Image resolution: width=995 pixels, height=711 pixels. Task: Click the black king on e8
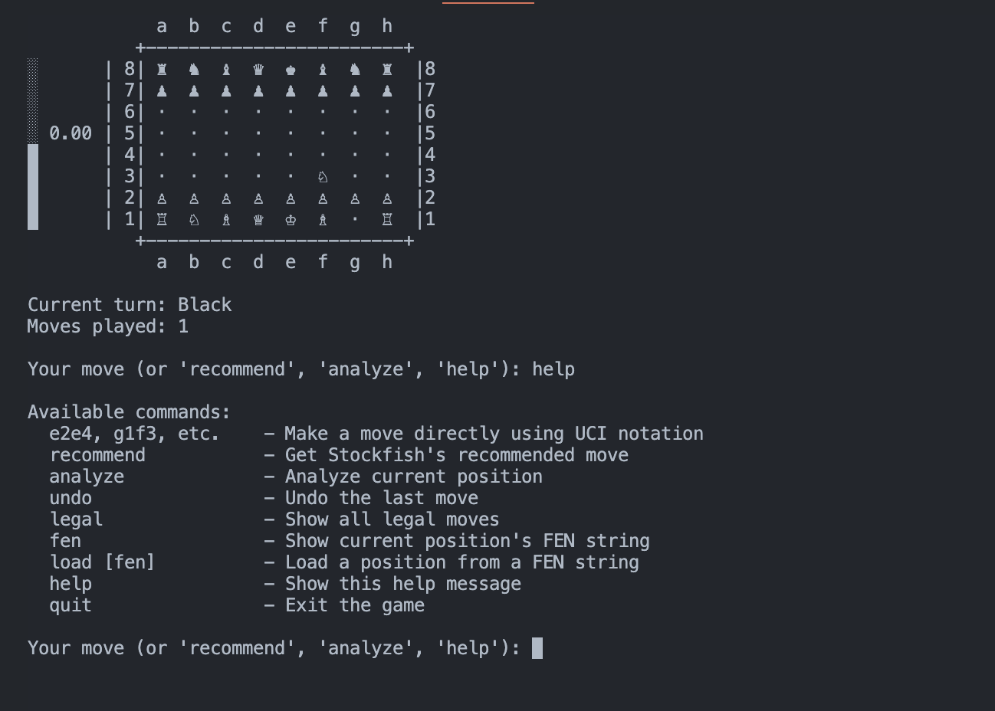point(291,70)
